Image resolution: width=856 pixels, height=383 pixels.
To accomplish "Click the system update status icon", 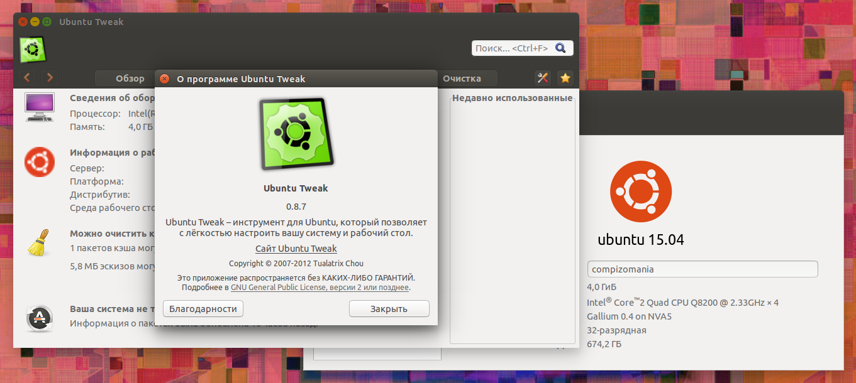I will [x=40, y=318].
